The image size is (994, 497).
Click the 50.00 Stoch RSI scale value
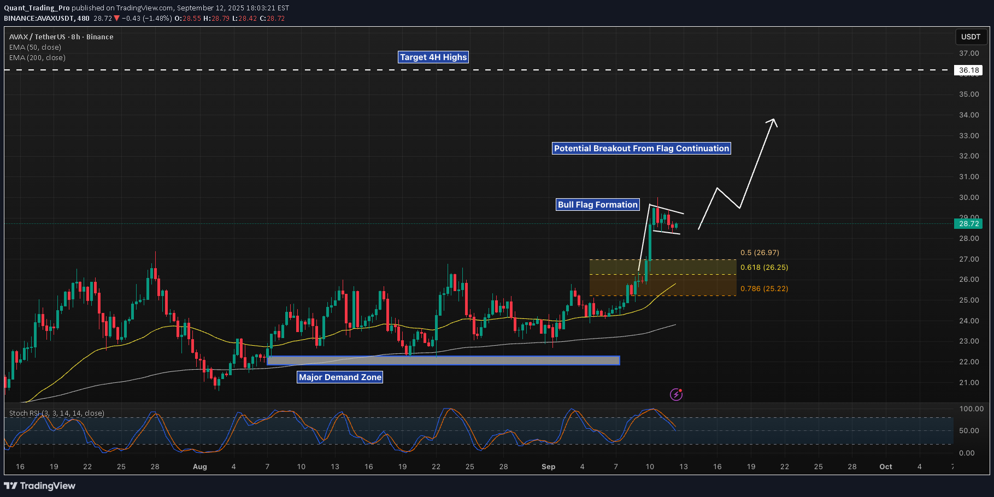pos(969,431)
